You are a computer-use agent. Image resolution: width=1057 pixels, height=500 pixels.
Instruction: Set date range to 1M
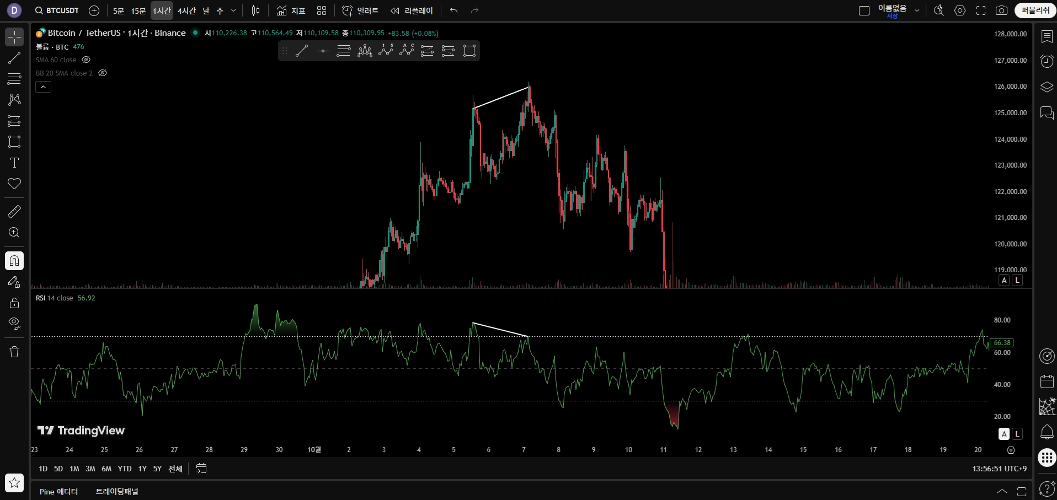74,469
